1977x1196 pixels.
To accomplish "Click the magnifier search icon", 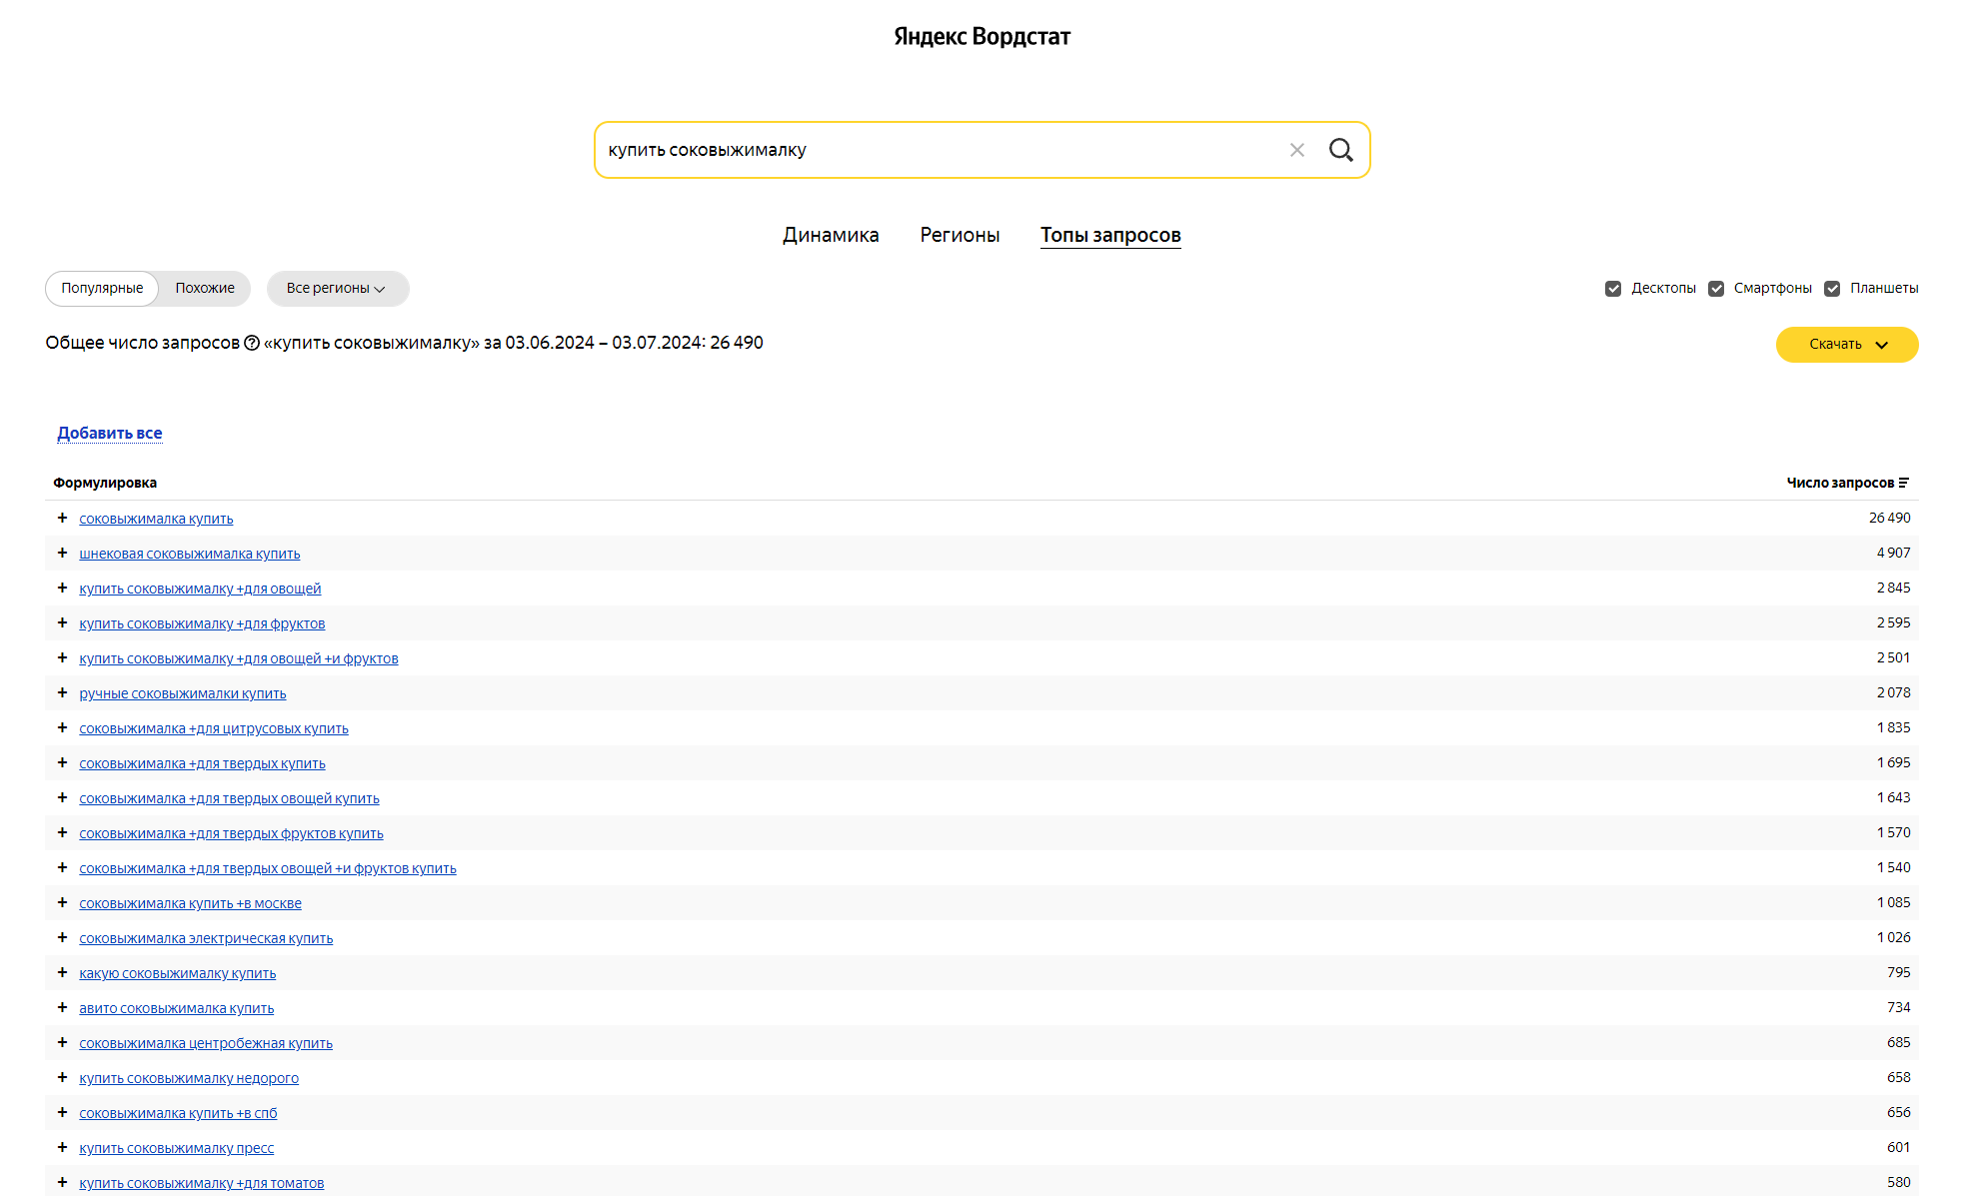I will (1340, 150).
